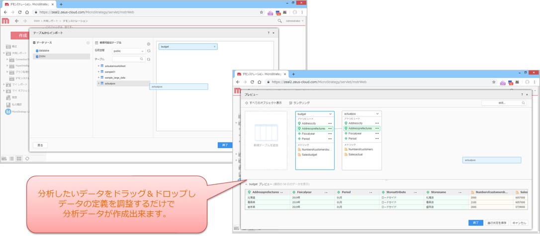The height and width of the screenshot is (236, 540).
Task: Open new tab in left Chrome window
Action: click(61, 4)
